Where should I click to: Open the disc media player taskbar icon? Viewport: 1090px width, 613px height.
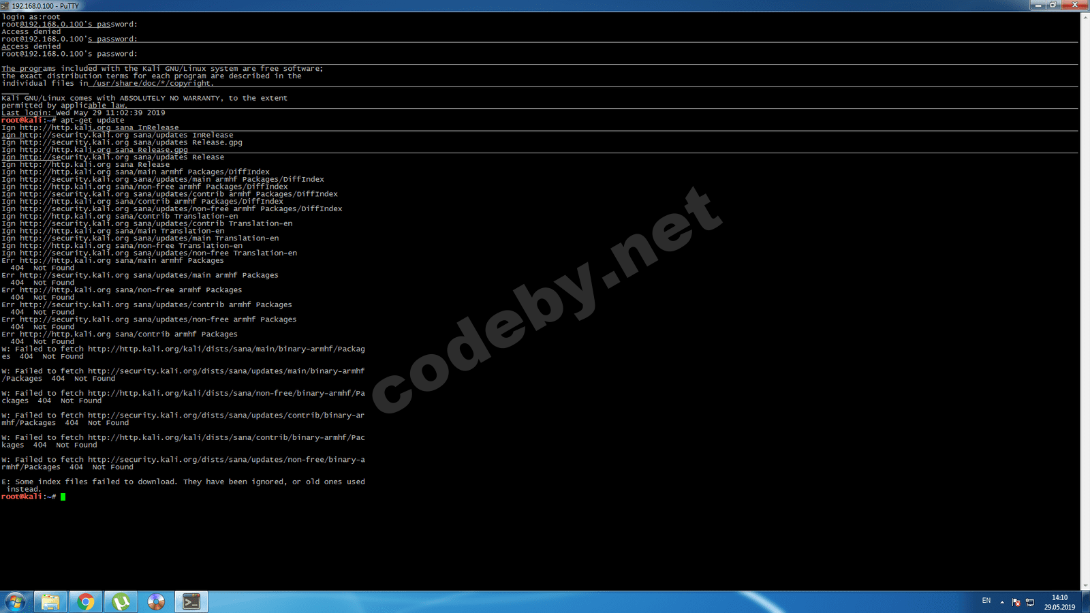[x=156, y=602]
